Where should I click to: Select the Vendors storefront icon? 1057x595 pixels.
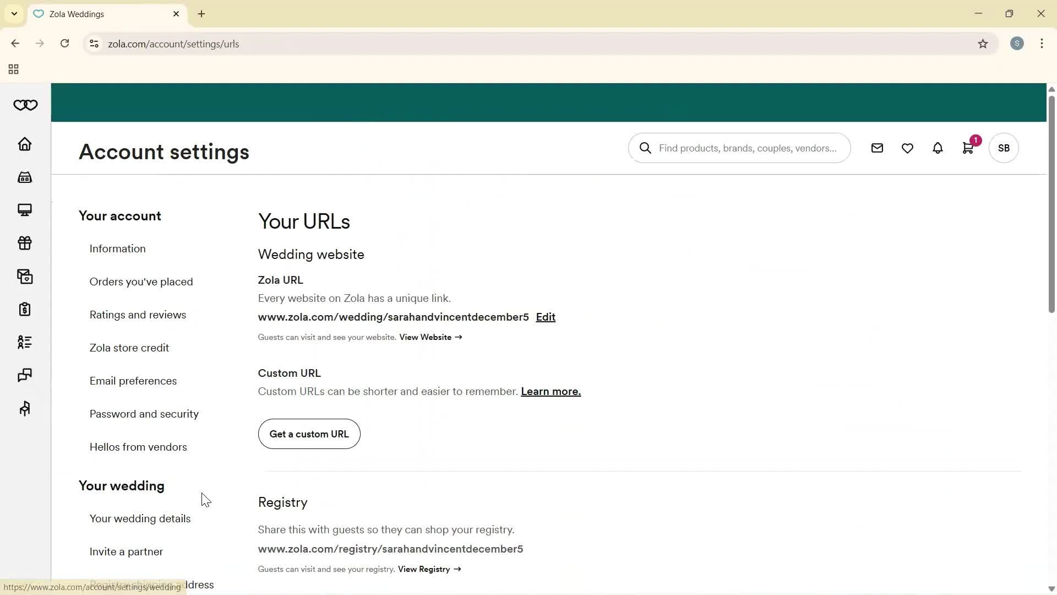tap(25, 177)
